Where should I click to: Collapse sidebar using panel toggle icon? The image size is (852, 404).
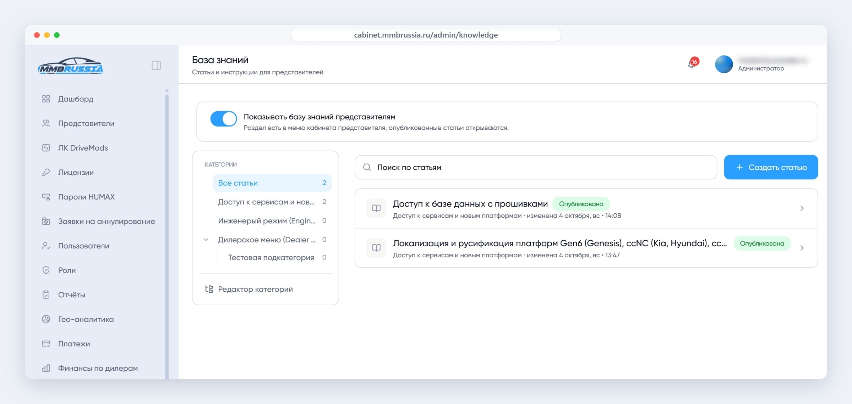pos(156,65)
